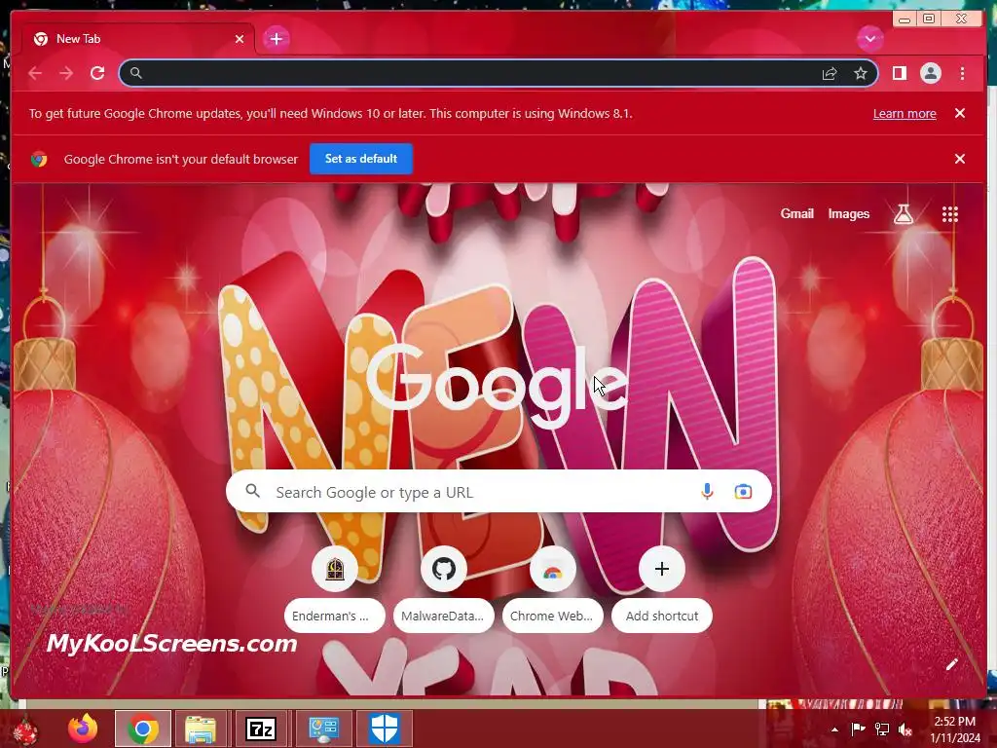Open the Action Center flag icon
This screenshot has width=997, height=748.
point(858,729)
